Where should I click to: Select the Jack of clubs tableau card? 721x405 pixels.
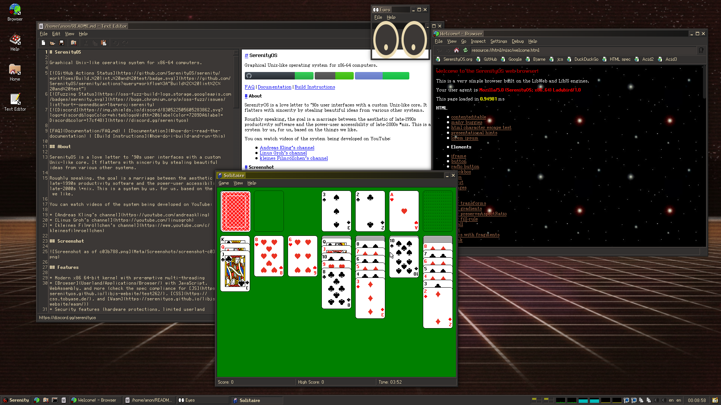pos(235,271)
